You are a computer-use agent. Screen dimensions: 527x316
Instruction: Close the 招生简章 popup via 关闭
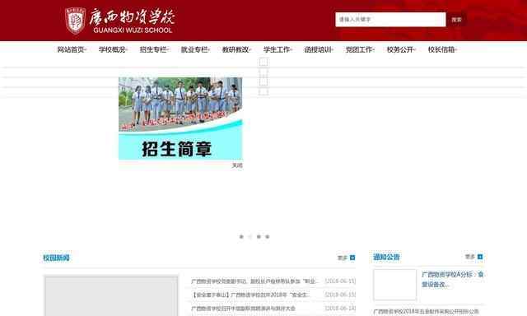click(237, 165)
